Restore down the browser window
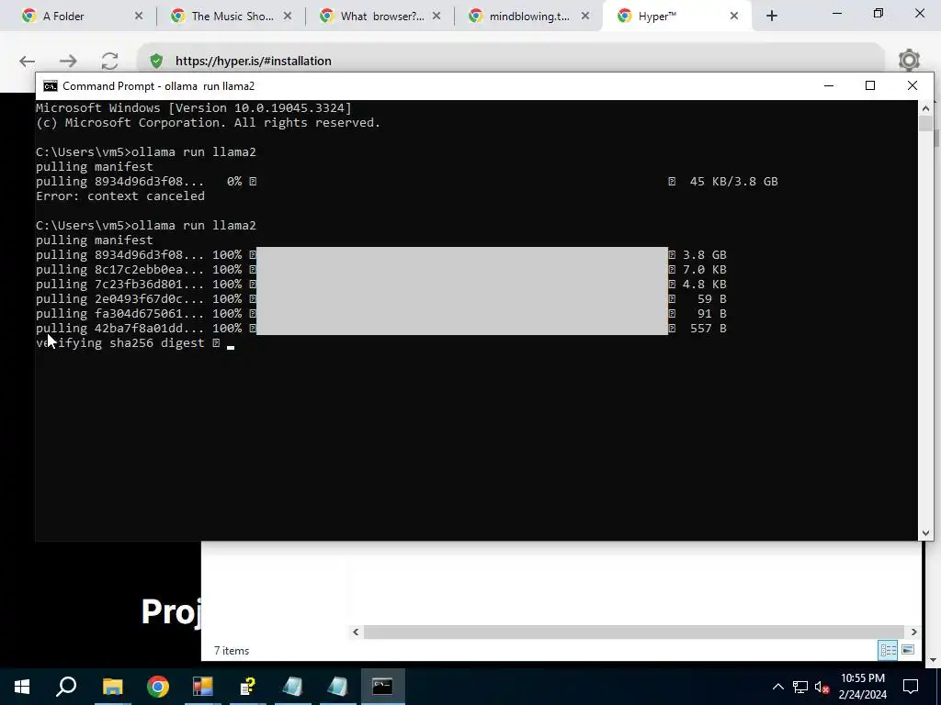 coord(879,13)
